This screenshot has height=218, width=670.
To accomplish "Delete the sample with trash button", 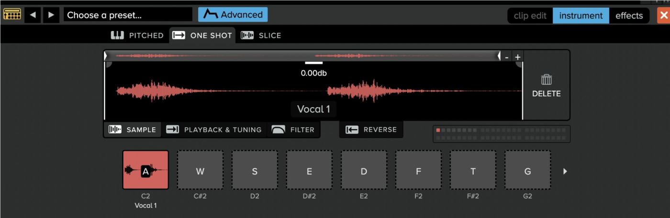I will point(546,86).
